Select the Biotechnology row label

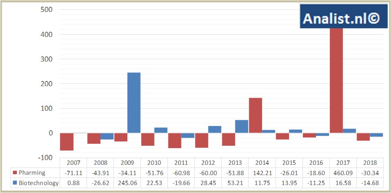pos(39,183)
